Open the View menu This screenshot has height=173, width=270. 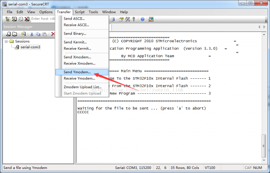pos(31,12)
